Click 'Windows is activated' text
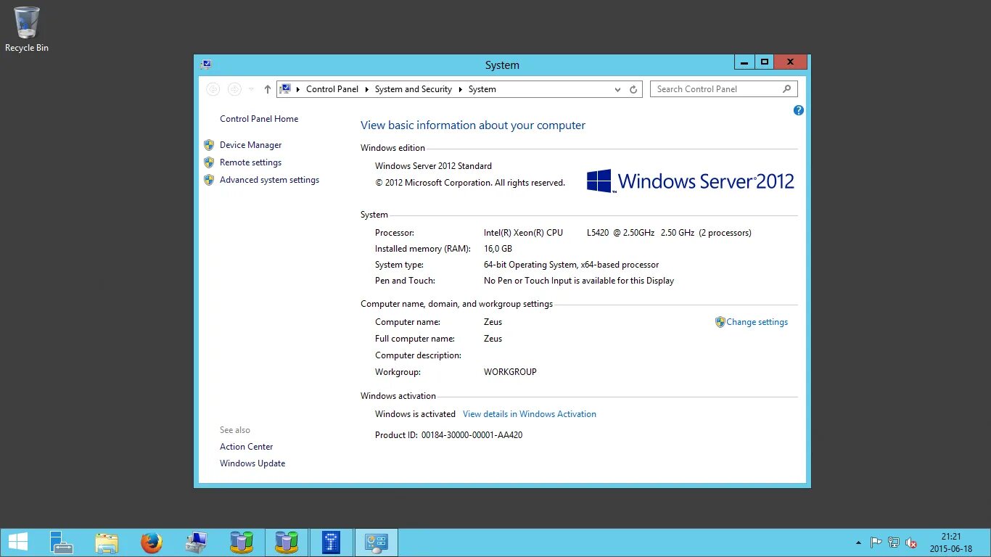The image size is (991, 557). click(415, 414)
